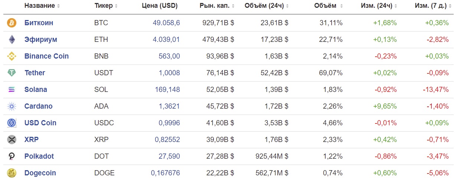Click Tether price 1,0008

coord(169,73)
